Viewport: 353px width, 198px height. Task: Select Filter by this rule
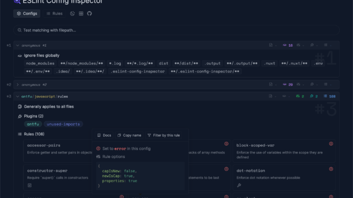point(164,135)
